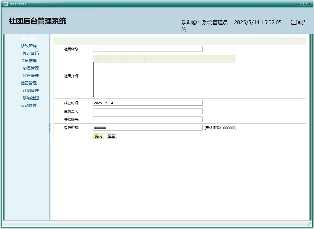This screenshot has height=229, width=314.
Task: Click the 主负责人 input field
Action: (x=147, y=111)
